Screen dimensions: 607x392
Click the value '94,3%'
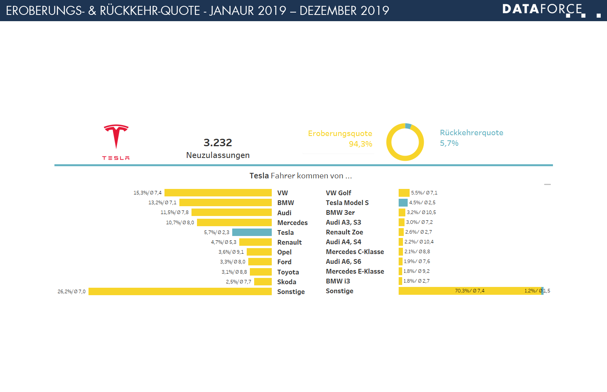pos(360,144)
